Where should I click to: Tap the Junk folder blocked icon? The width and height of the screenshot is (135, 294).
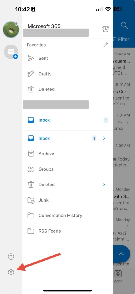pyautogui.click(x=31, y=200)
